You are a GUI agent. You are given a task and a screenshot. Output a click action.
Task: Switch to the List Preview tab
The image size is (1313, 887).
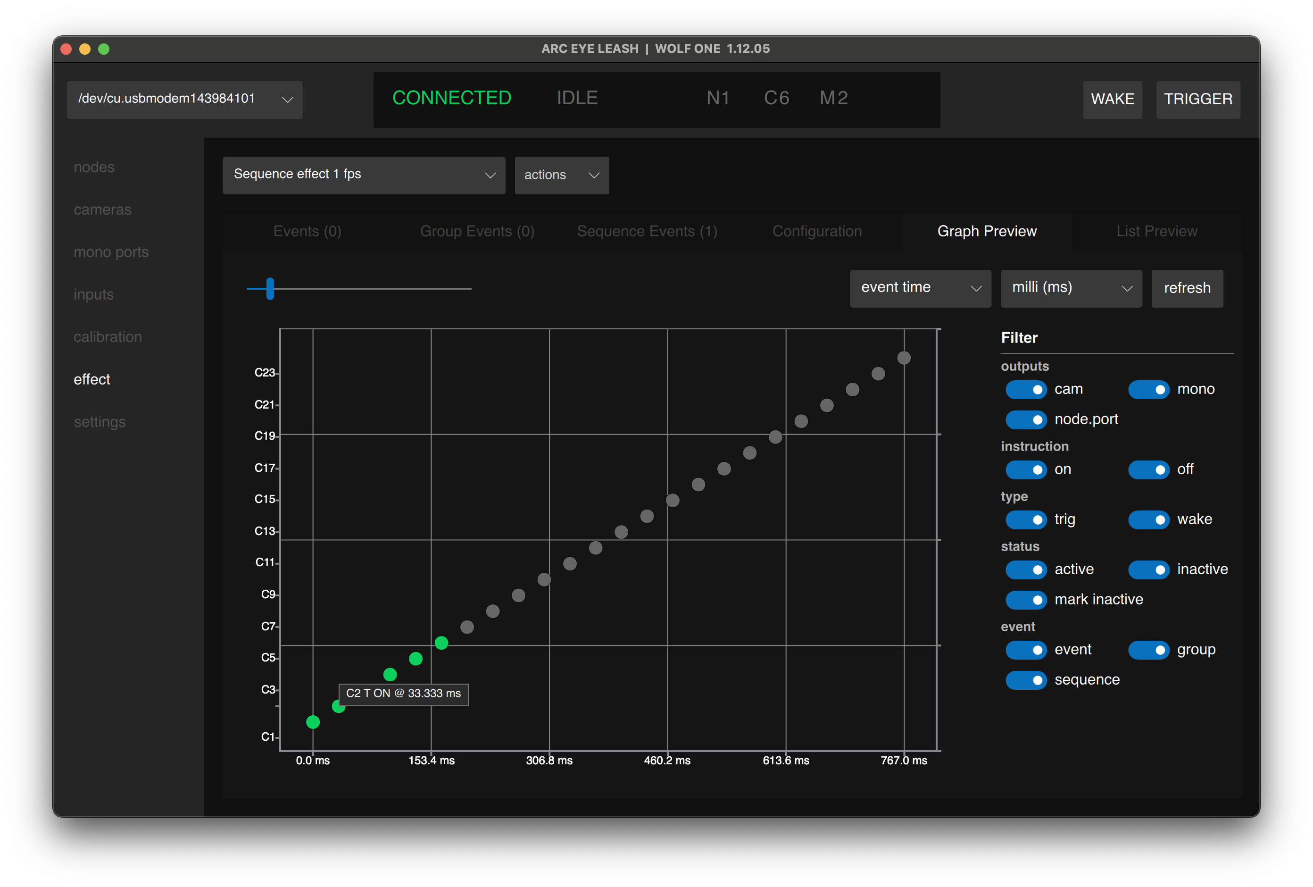tap(1156, 231)
